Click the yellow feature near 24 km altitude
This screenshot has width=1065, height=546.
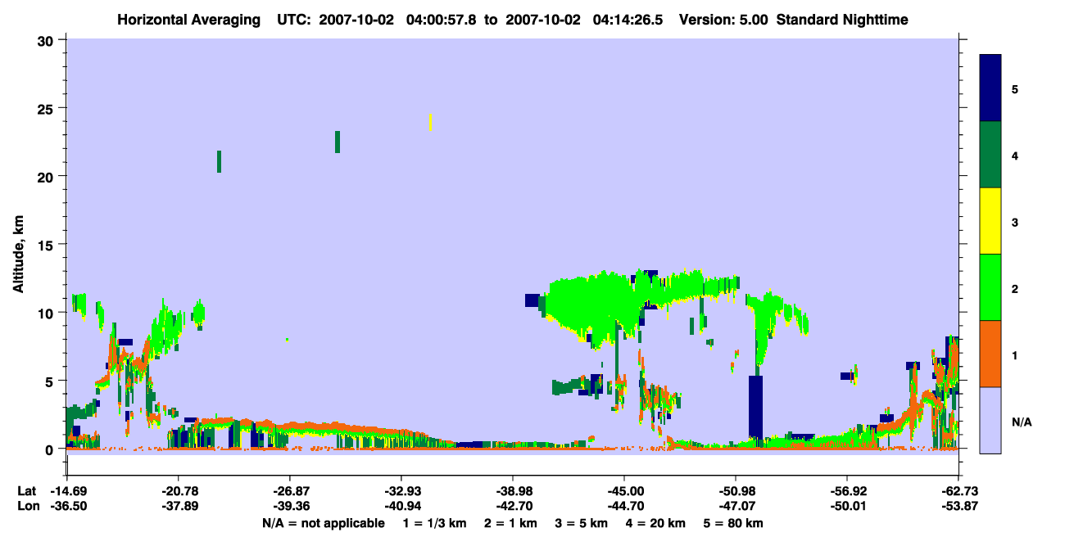(430, 122)
